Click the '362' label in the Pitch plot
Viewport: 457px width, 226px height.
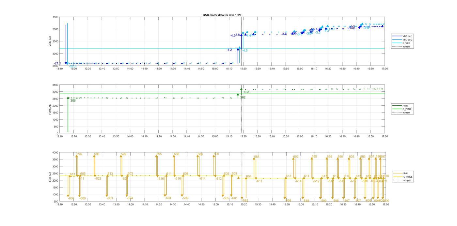pyautogui.click(x=243, y=98)
